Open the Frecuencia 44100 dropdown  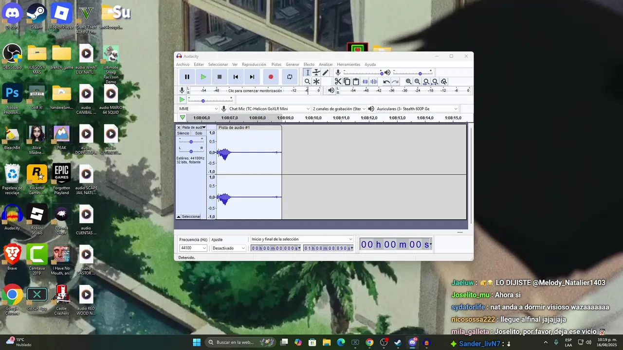[193, 248]
